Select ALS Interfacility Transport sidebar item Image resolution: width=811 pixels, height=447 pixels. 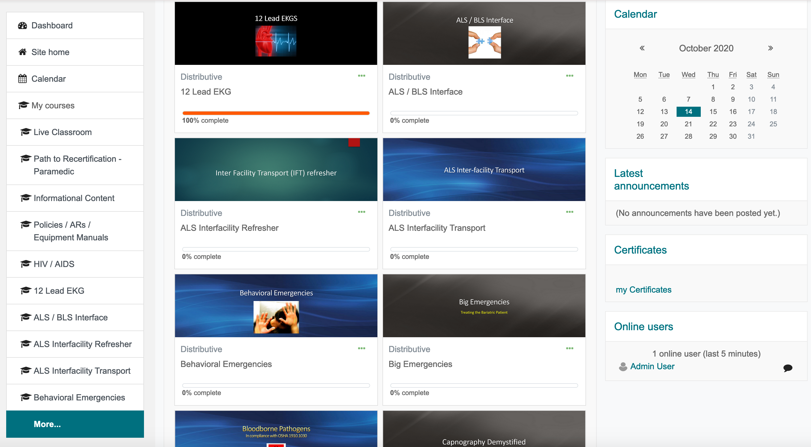[75, 371]
